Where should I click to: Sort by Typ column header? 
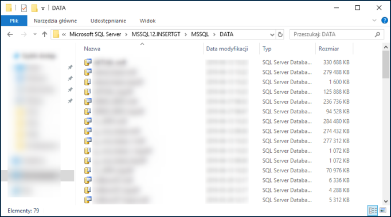(x=267, y=49)
